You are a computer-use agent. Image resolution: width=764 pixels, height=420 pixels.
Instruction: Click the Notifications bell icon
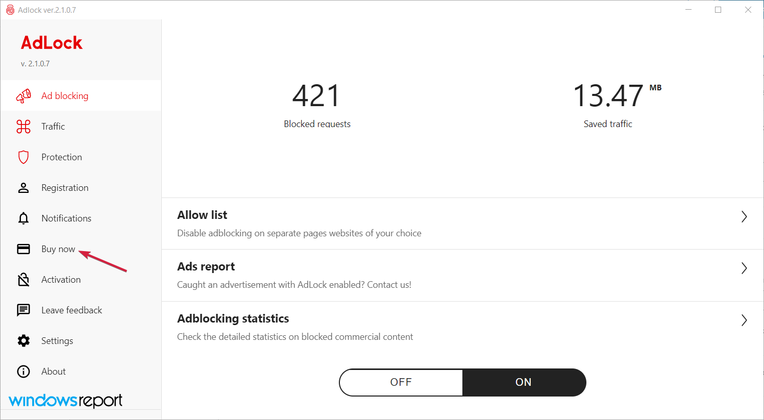coord(23,218)
